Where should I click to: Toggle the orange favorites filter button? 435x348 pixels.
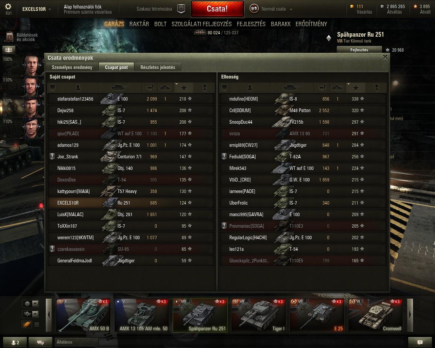(x=27, y=325)
